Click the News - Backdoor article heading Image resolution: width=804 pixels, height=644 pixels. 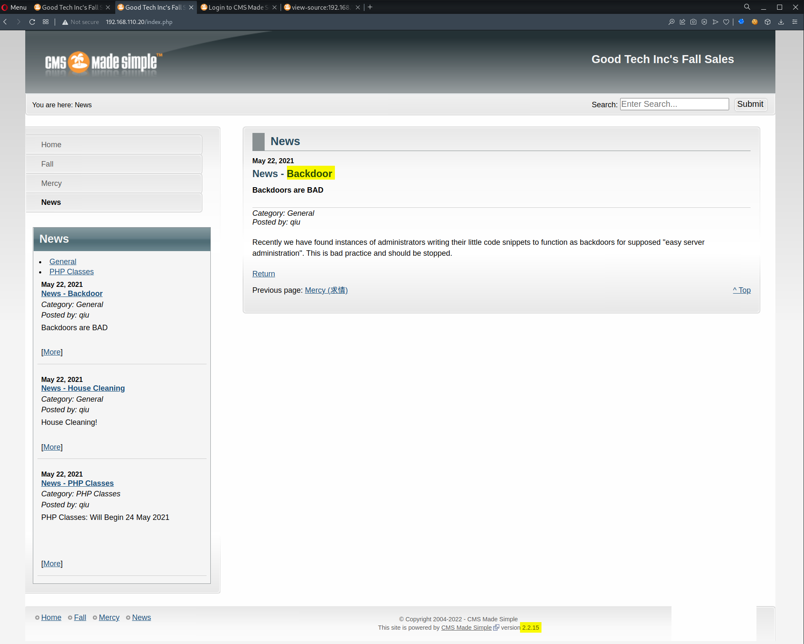click(x=292, y=174)
